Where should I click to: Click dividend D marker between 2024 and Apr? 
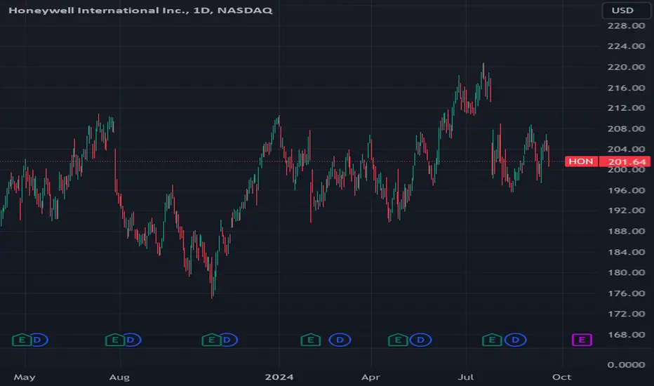coord(340,340)
